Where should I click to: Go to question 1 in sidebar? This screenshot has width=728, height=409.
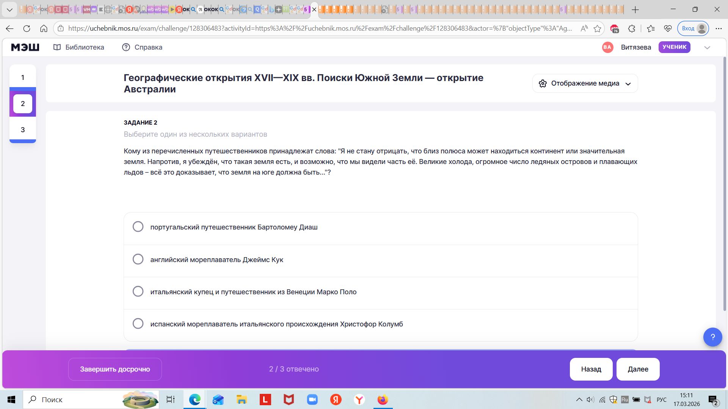23,77
